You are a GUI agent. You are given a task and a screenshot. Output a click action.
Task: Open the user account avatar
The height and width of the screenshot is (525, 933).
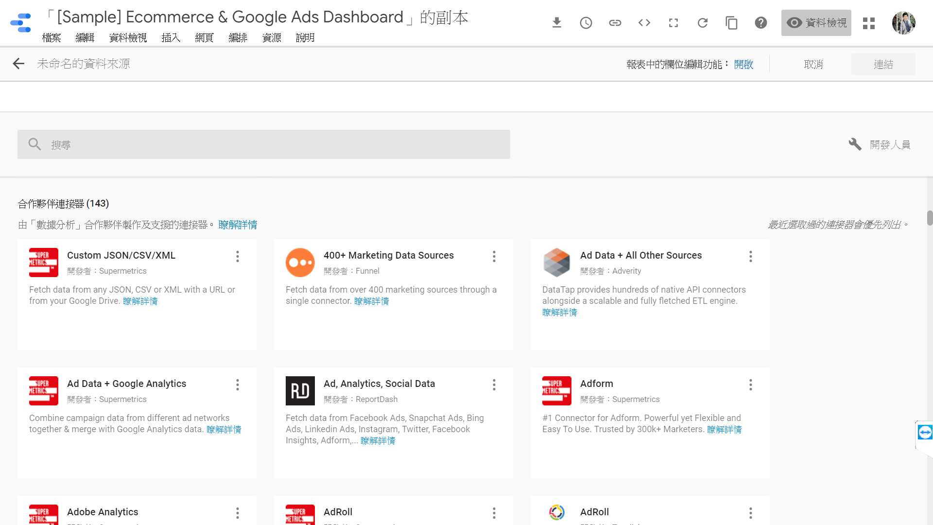(x=904, y=23)
